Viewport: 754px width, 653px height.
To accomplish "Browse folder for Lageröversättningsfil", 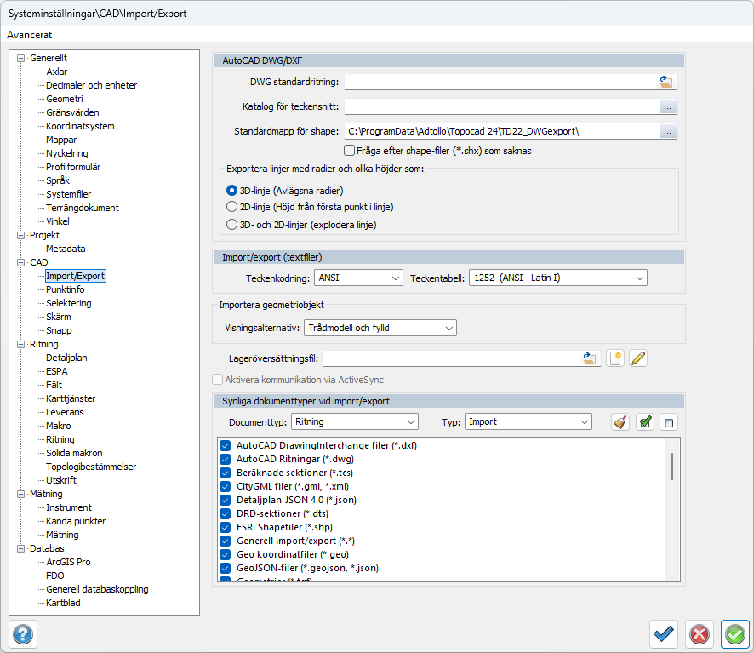I will [x=591, y=358].
